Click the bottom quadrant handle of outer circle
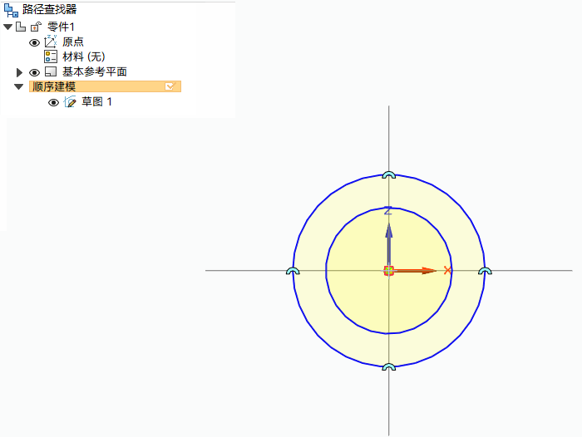The image size is (582, 437). (x=388, y=367)
